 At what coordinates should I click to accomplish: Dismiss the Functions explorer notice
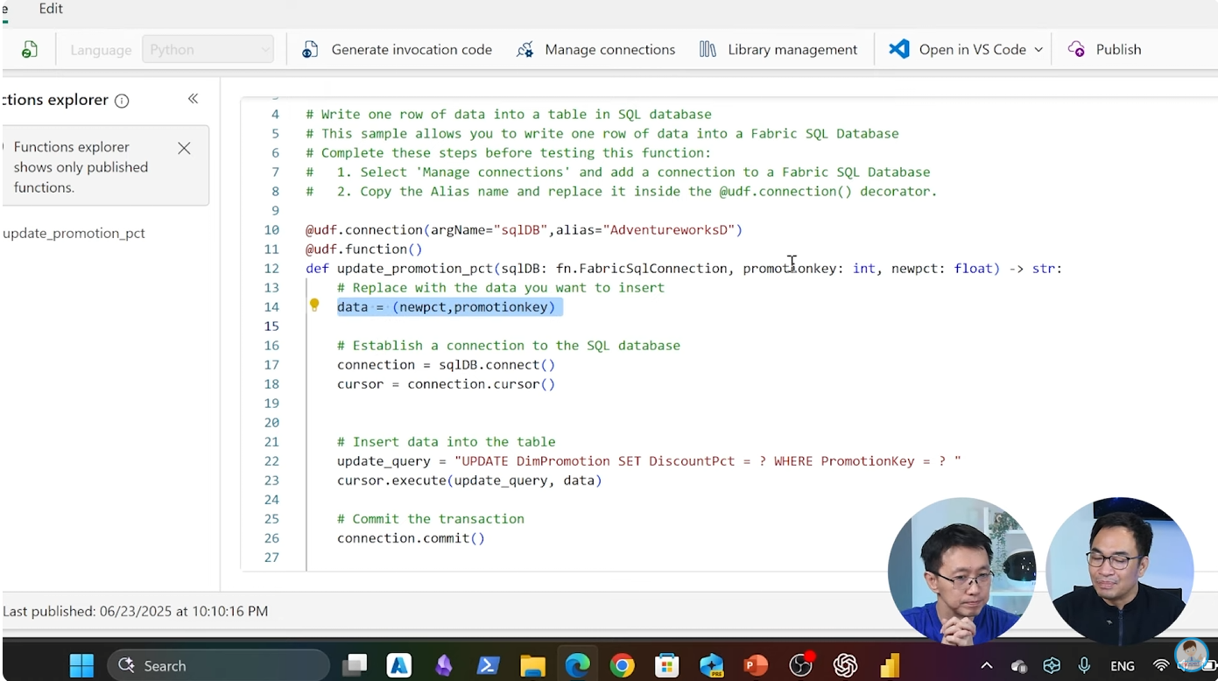point(184,148)
